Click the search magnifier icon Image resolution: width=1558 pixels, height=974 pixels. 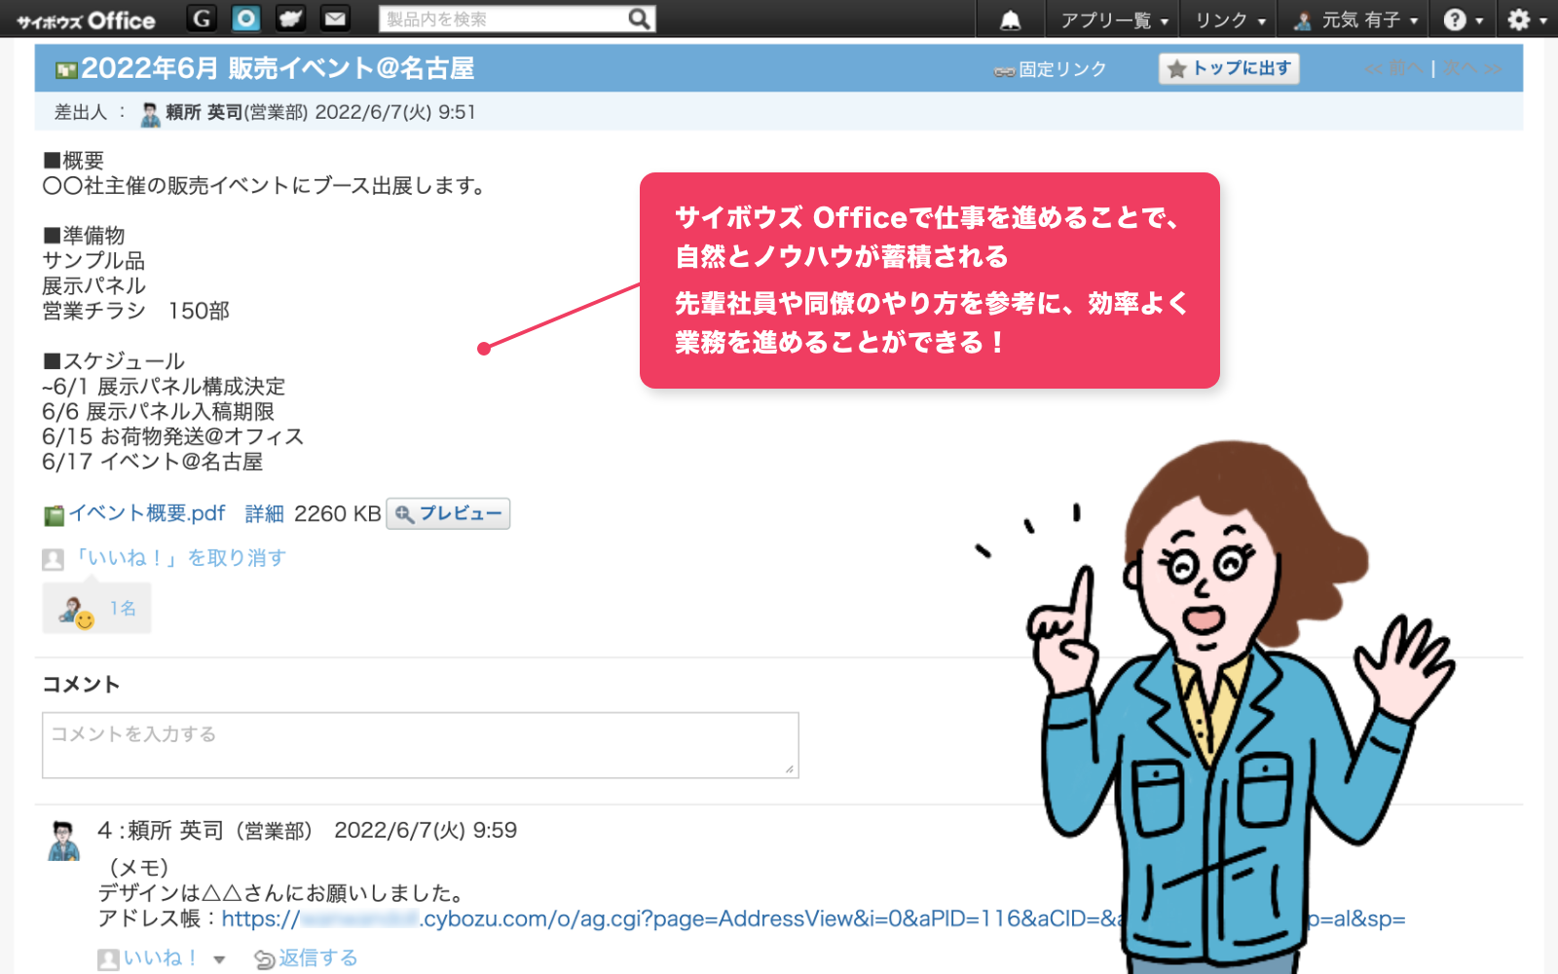639,19
